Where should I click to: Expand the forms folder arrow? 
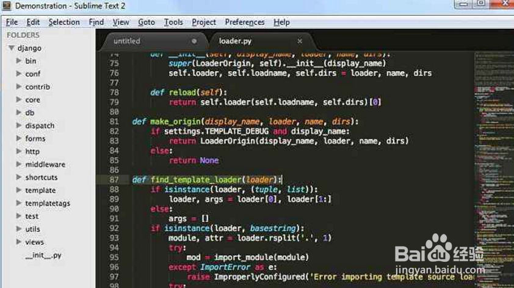click(x=19, y=139)
